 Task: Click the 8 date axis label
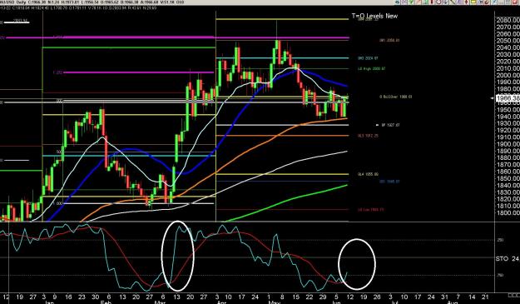click(x=282, y=297)
